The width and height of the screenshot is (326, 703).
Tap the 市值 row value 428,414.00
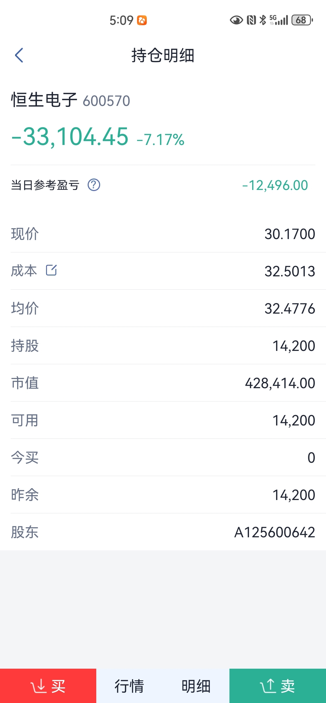coord(280,383)
